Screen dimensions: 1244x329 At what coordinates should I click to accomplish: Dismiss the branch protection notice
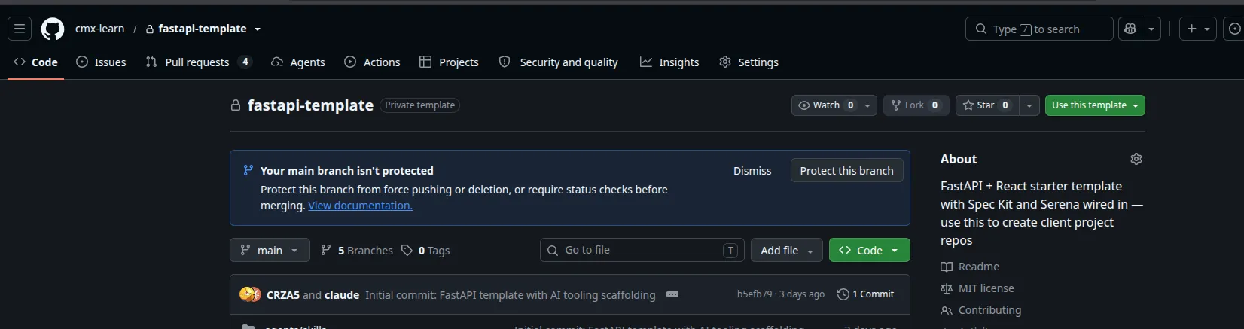click(x=752, y=171)
